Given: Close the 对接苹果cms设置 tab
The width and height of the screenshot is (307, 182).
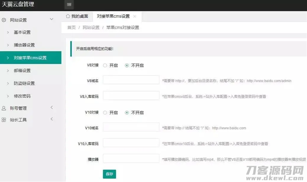Looking at the screenshot, I should pos(135,17).
